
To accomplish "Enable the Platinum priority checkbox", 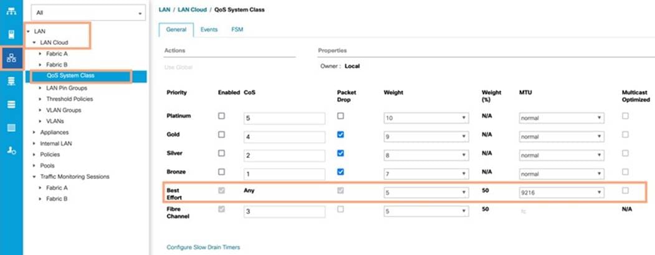I will pos(221,116).
